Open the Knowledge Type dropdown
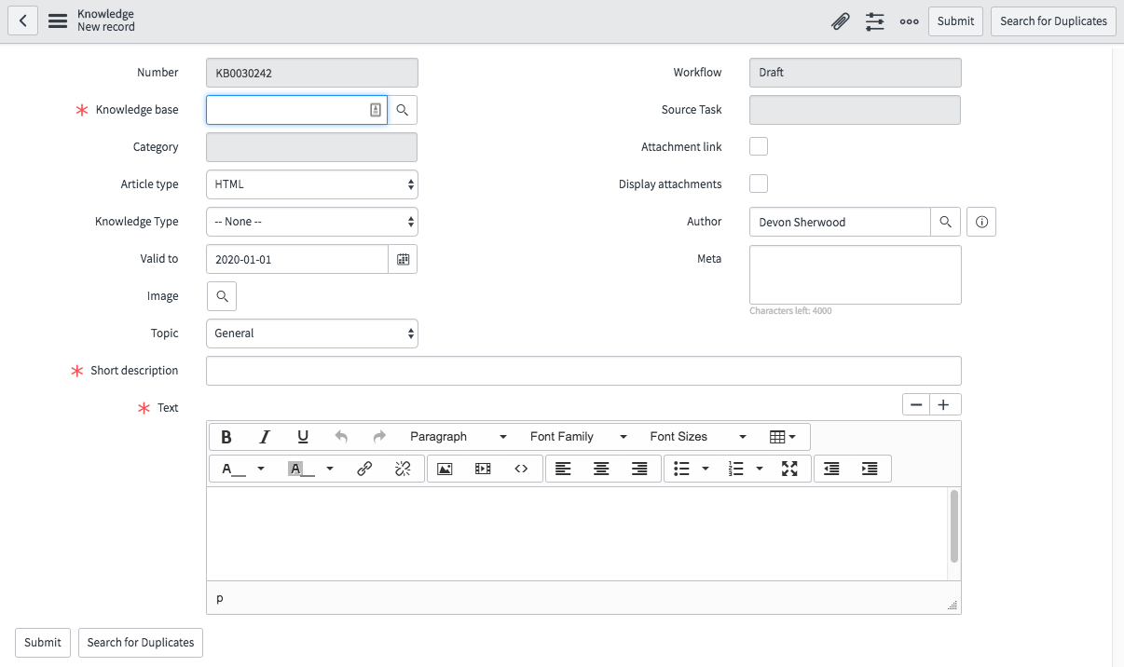 311,222
